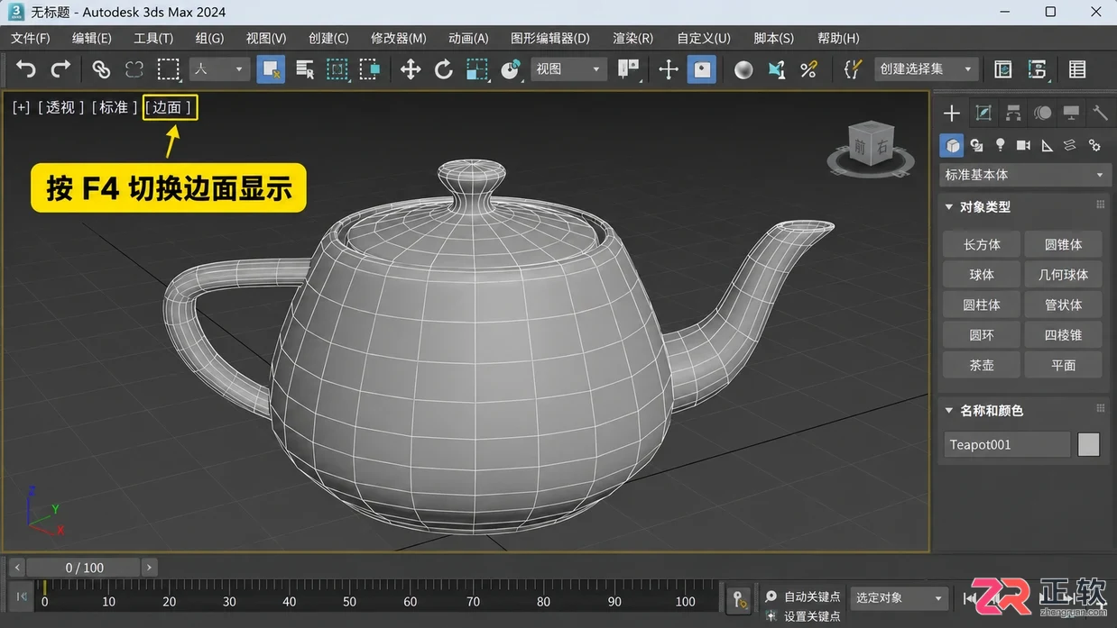Click Edit Named Selection Sets icon
Screen dimensions: 1117x628
pos(852,69)
